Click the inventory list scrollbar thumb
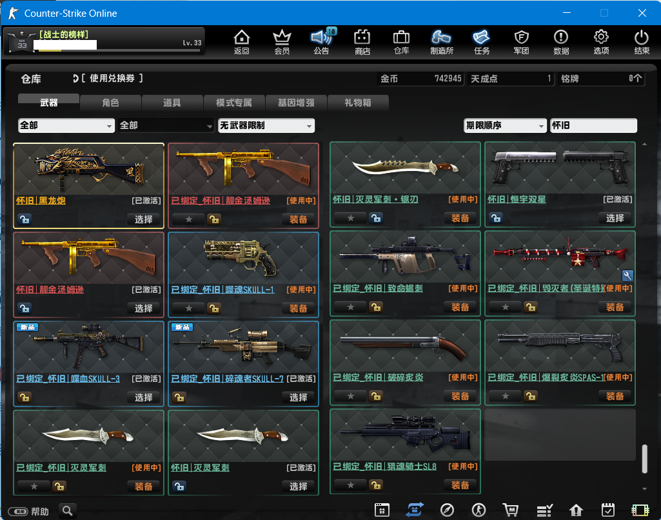The image size is (661, 520). 644,459
